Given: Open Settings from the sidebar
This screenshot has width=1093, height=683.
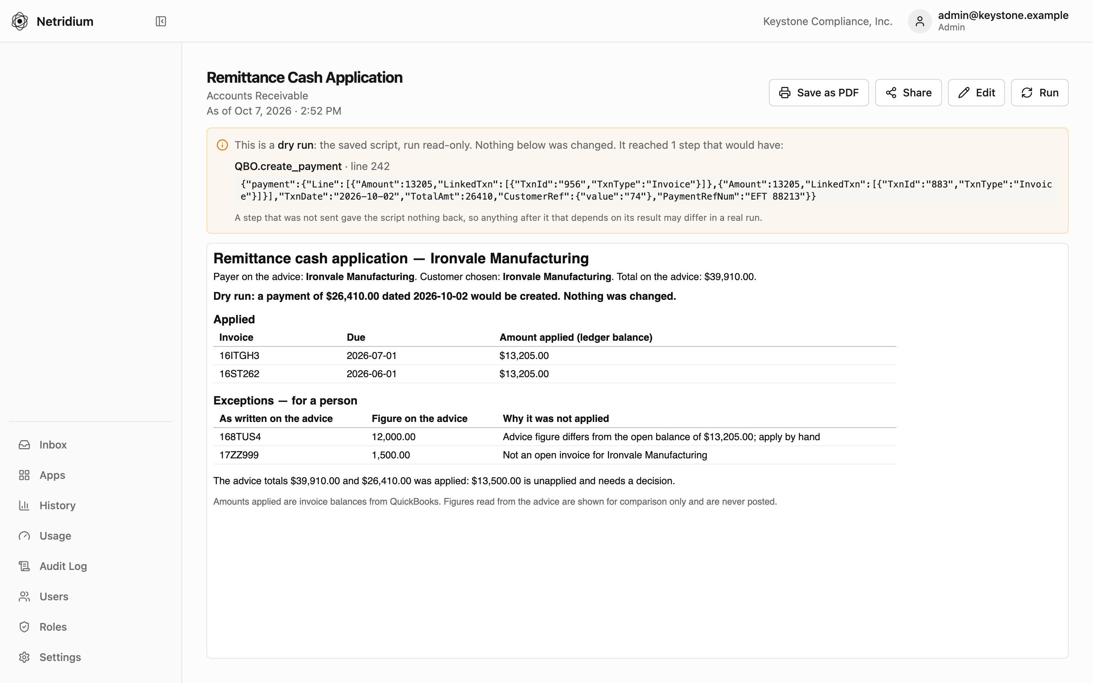Looking at the screenshot, I should [91, 657].
